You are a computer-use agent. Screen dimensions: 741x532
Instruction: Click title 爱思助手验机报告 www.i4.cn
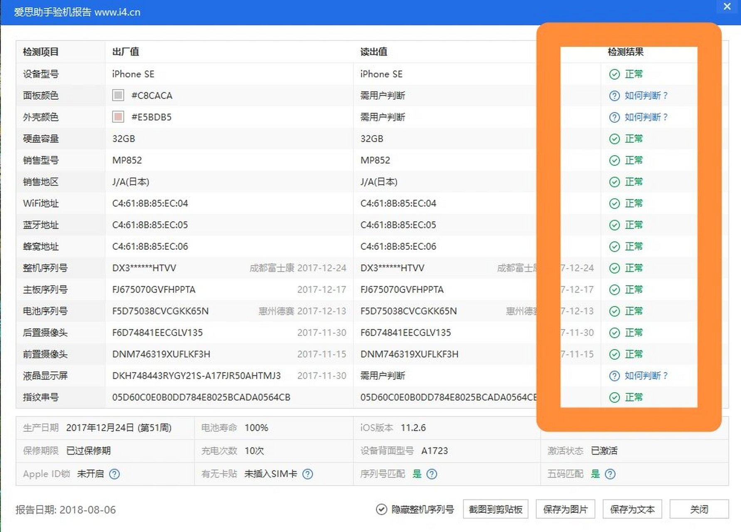coord(77,12)
